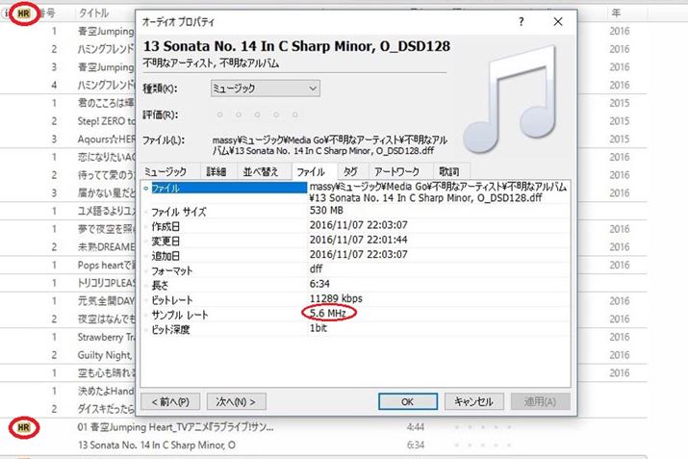Click the 長さ value 6:34 in properties
The height and width of the screenshot is (459, 688).
(x=319, y=284)
